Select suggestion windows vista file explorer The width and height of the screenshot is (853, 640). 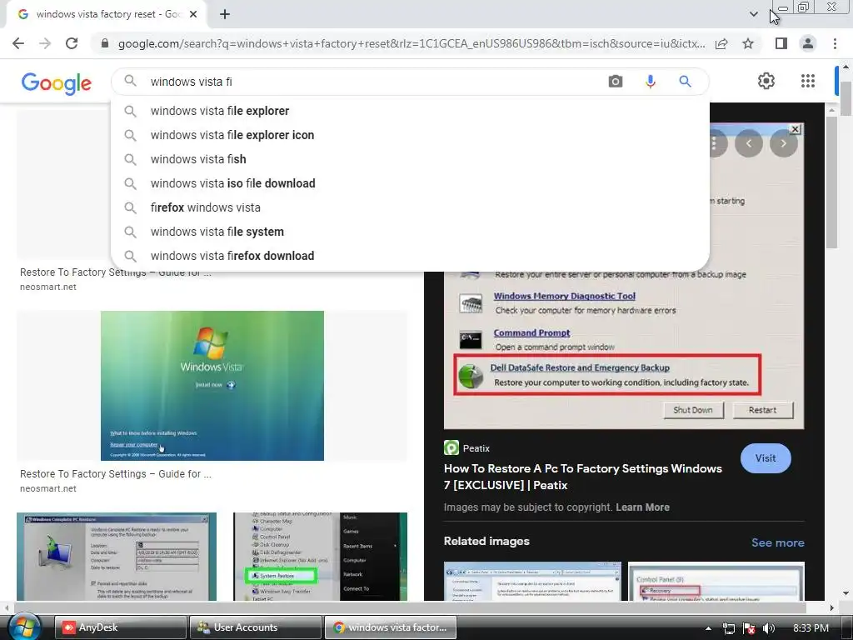pos(410,111)
